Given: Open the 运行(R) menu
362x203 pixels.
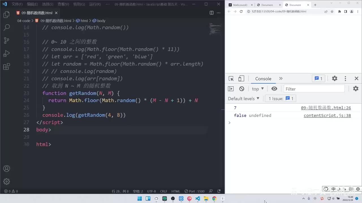Looking at the screenshot, I should pyautogui.click(x=95, y=4).
